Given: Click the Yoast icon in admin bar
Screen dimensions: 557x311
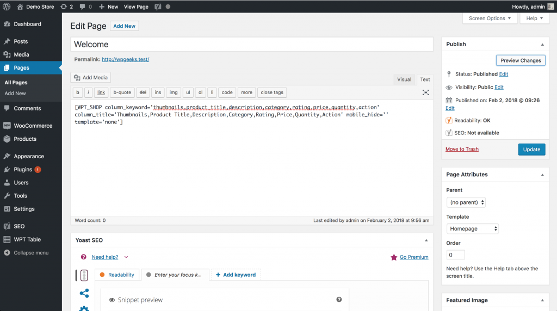Looking at the screenshot, I should [x=158, y=7].
